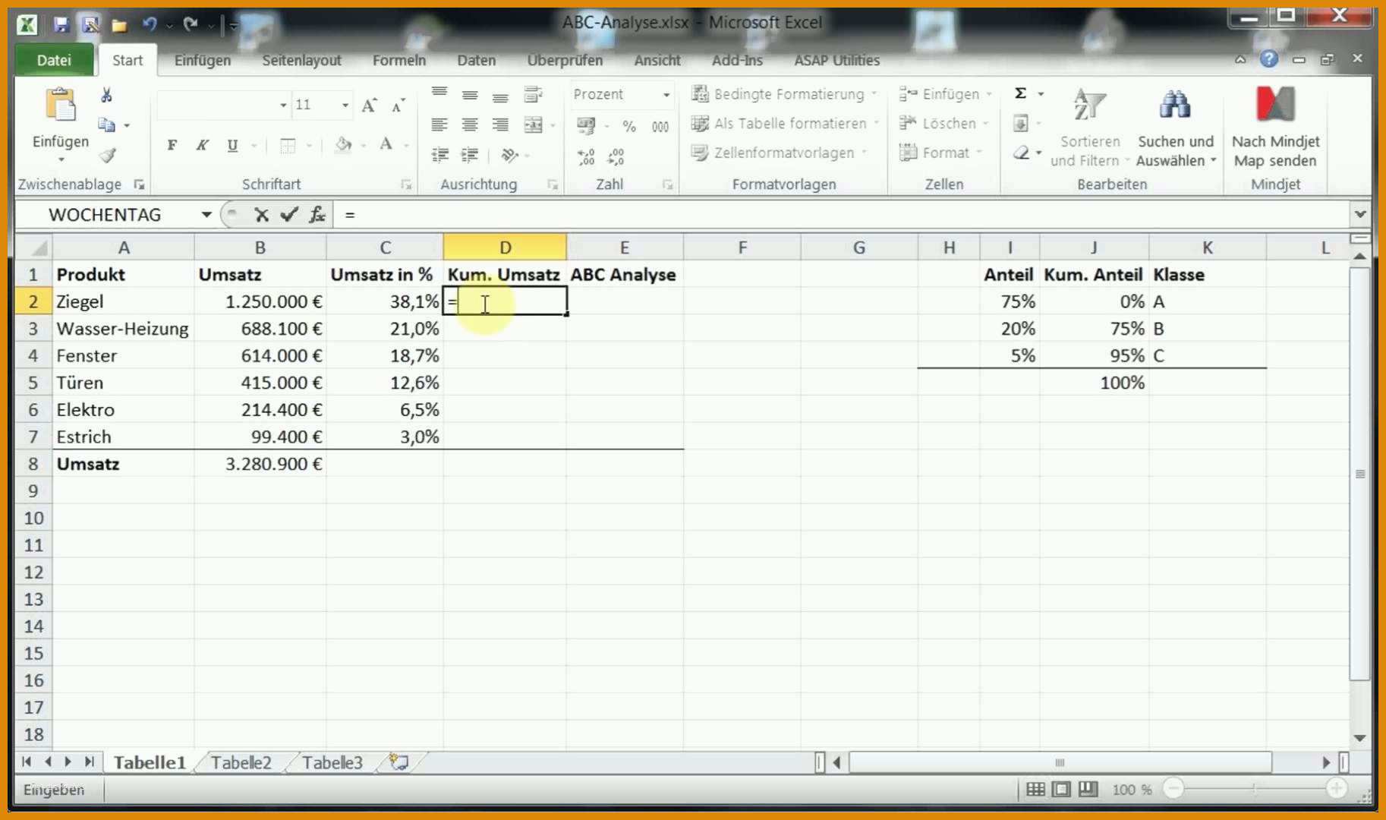Click the increase indent icon
1386x820 pixels.
point(470,155)
